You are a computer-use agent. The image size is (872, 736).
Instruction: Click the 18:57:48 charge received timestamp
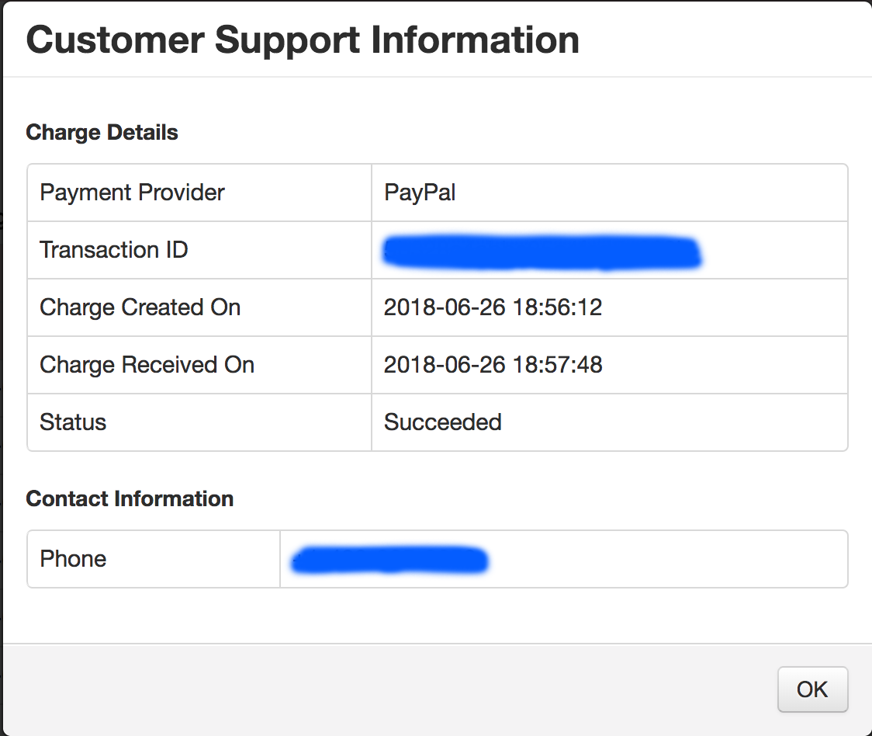pos(493,365)
